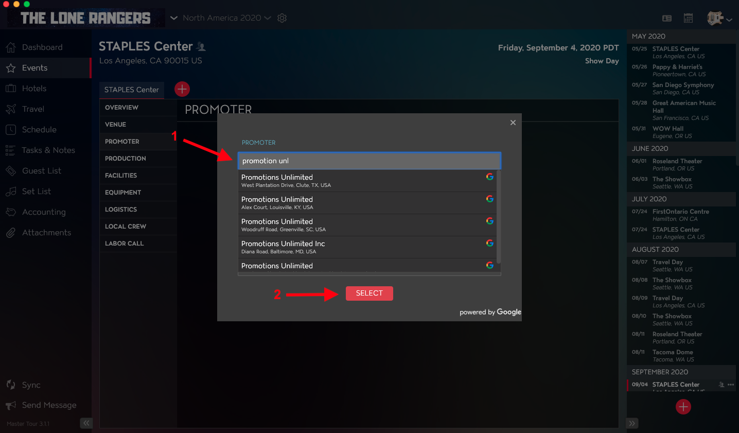Open 05/26 Pappy & Harriet's event
The height and width of the screenshot is (433, 739).
[681, 71]
